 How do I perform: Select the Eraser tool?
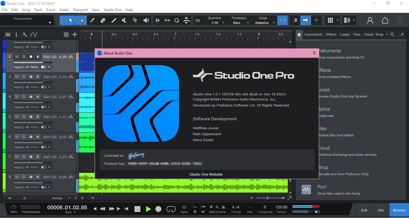point(103,20)
